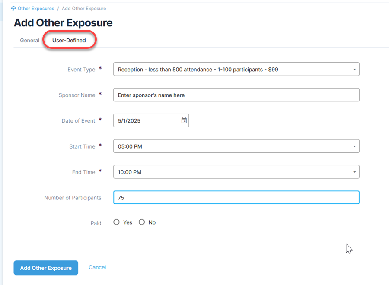Click the Add Other Exposure button

46,268
